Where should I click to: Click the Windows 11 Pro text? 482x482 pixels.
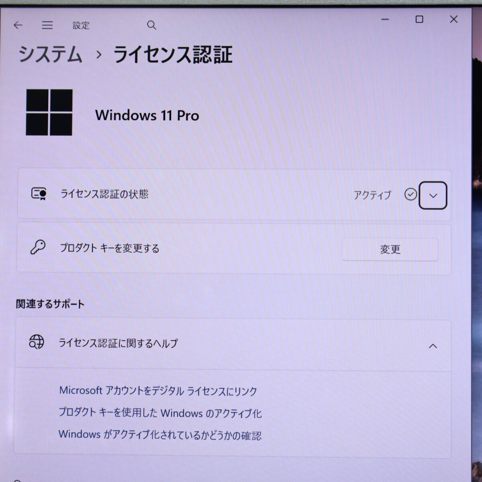tap(147, 116)
